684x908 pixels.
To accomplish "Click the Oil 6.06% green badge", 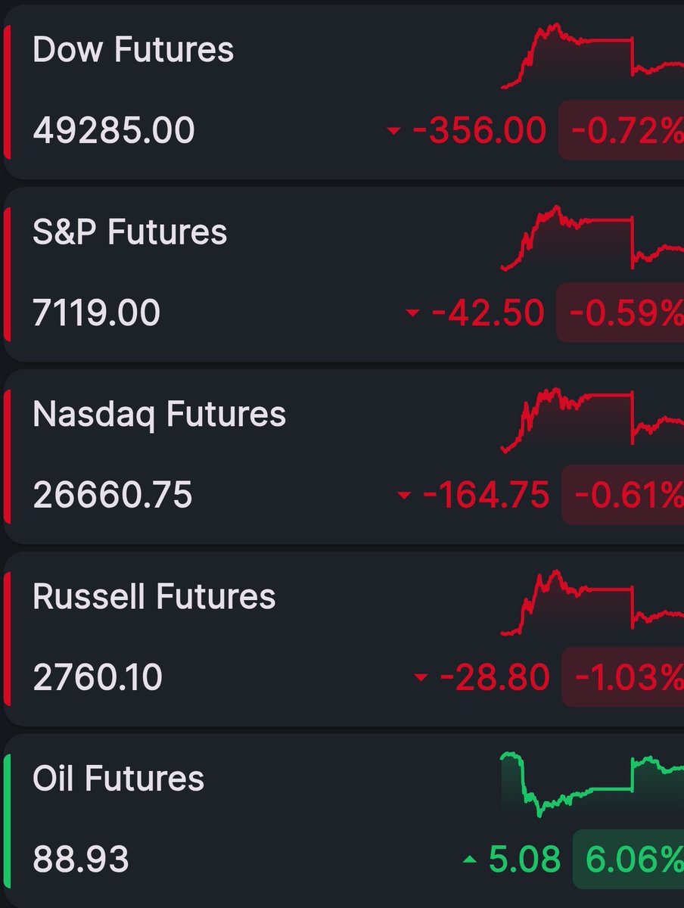I will pyautogui.click(x=630, y=859).
